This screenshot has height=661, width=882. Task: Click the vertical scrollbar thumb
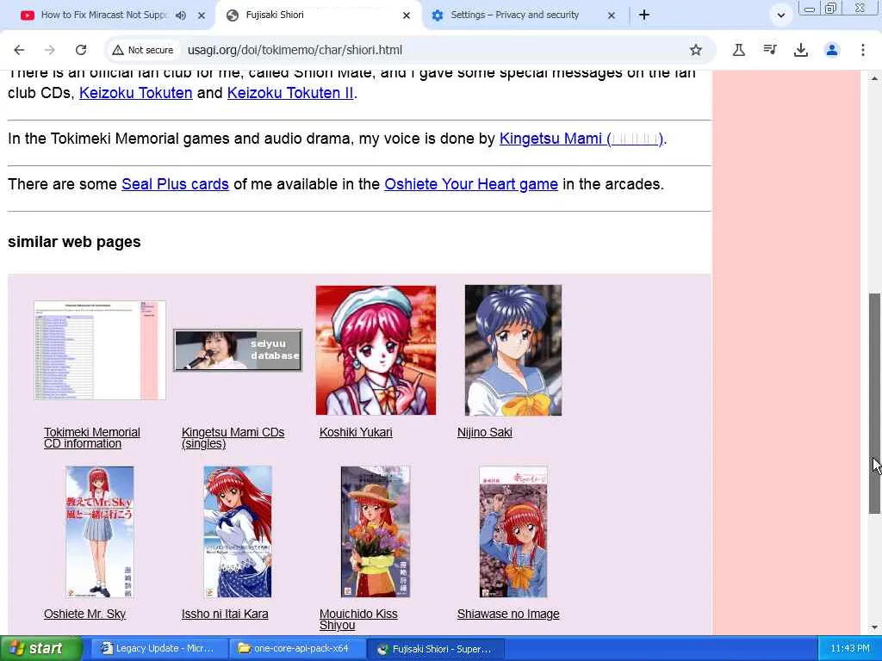coord(874,403)
